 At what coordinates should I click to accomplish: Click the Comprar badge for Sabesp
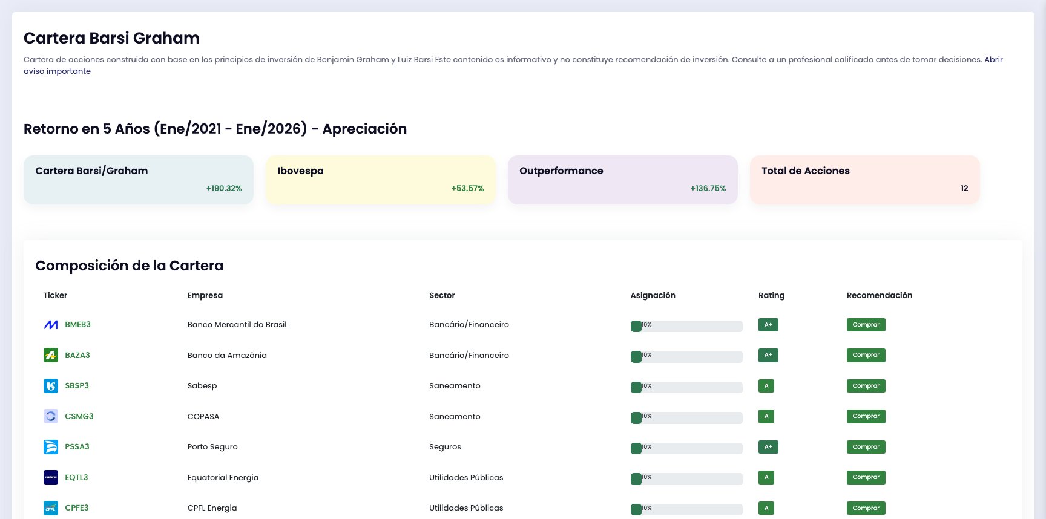tap(866, 386)
